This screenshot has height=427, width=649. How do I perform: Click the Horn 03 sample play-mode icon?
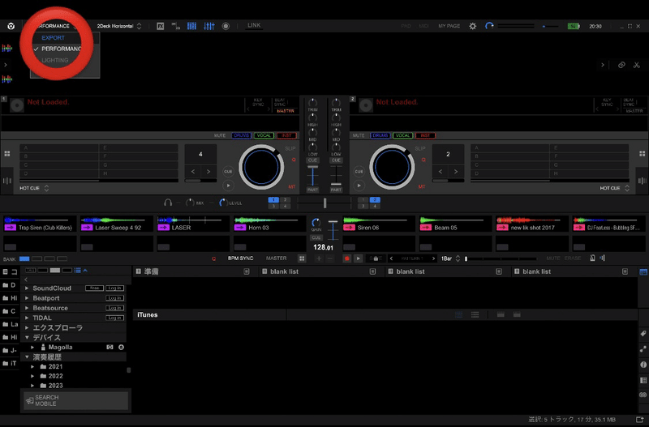click(240, 228)
